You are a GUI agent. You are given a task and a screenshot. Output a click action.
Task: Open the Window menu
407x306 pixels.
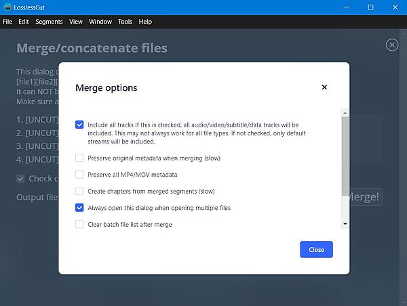tap(100, 22)
